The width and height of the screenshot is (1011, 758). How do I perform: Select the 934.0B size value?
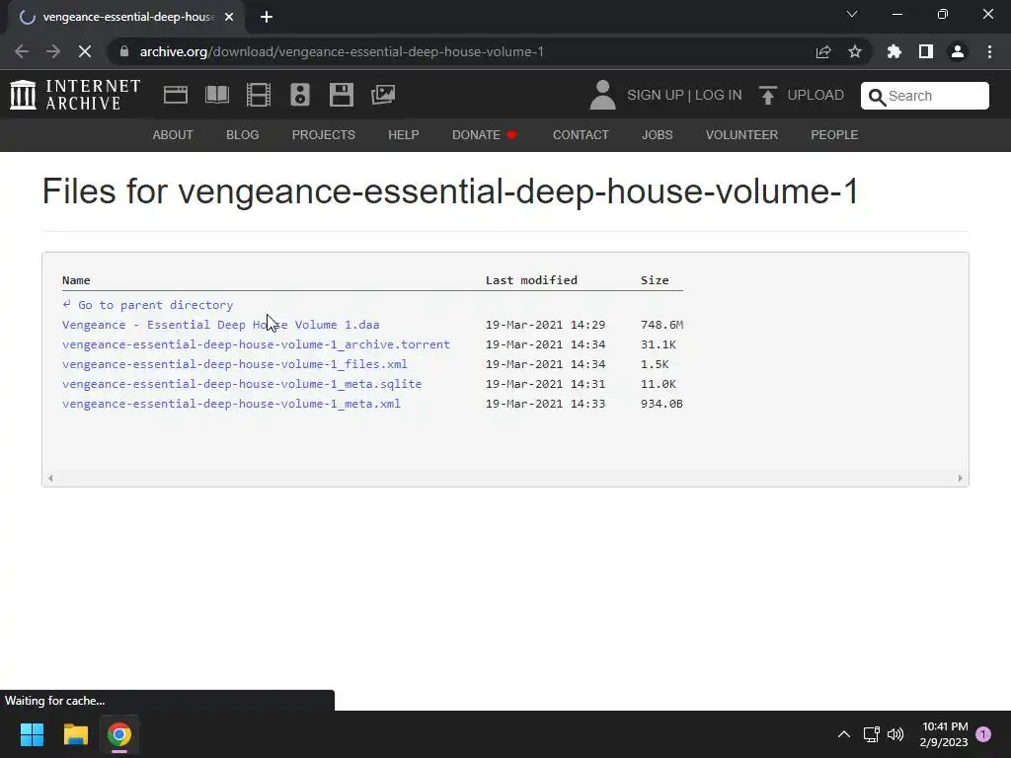(x=661, y=404)
